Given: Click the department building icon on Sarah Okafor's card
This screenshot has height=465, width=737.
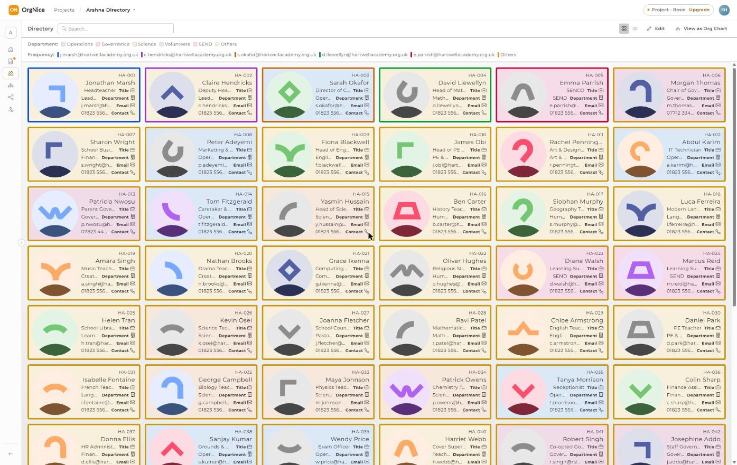Looking at the screenshot, I should point(367,98).
